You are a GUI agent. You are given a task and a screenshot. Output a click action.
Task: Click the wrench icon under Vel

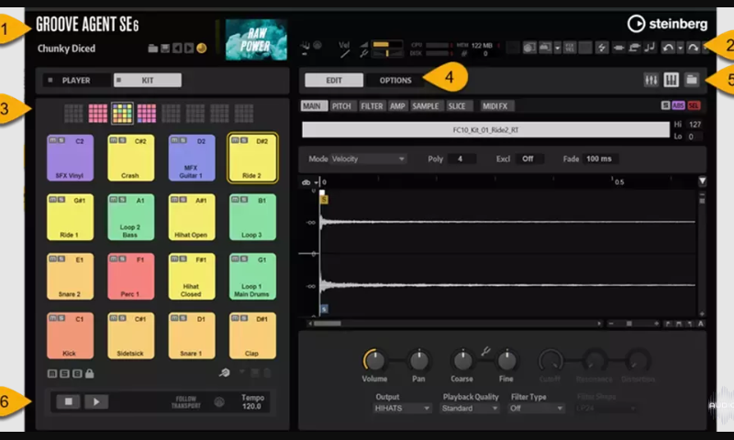(363, 54)
